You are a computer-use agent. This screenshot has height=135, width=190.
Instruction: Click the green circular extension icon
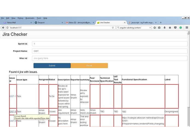point(180,28)
